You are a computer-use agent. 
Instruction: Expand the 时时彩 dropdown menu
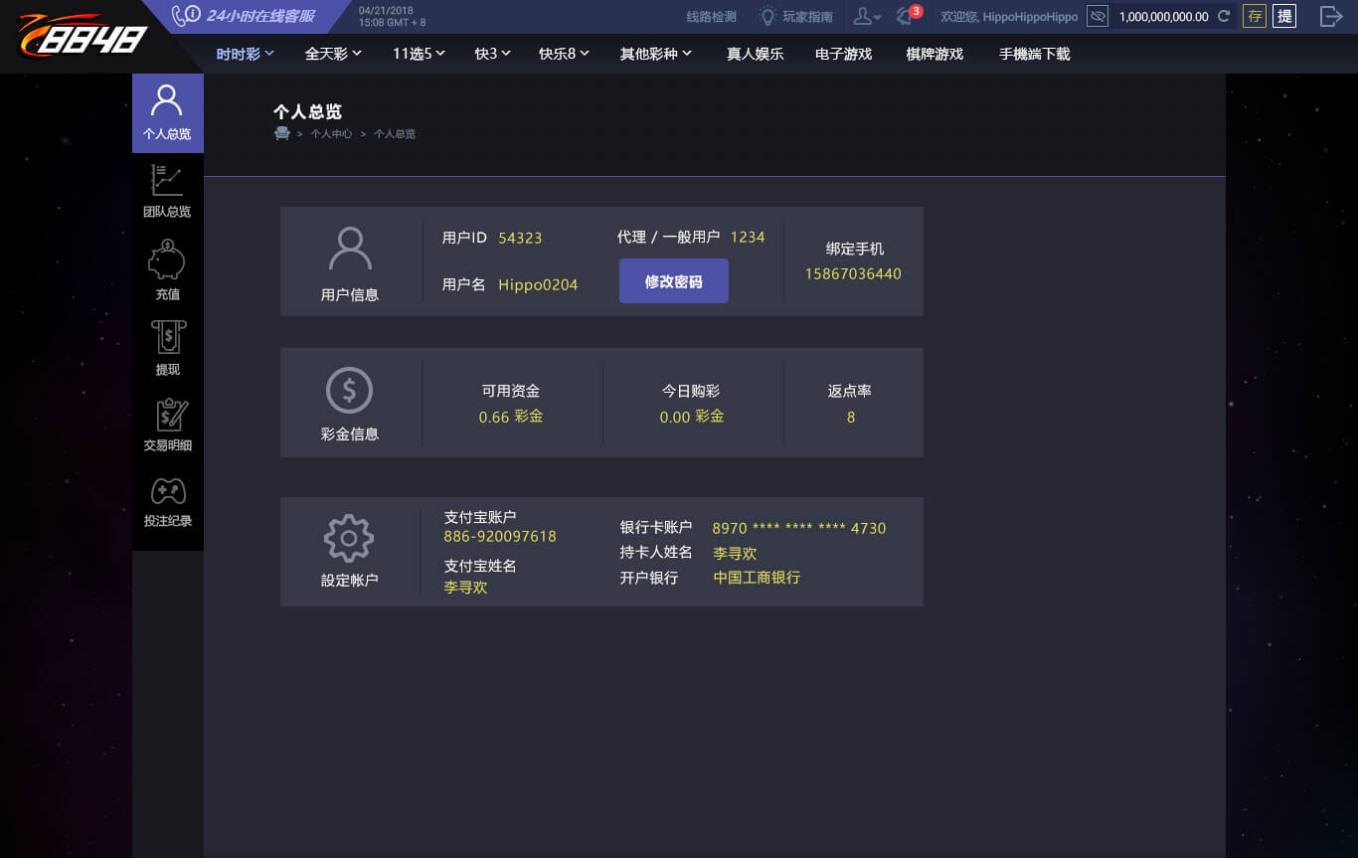click(245, 54)
